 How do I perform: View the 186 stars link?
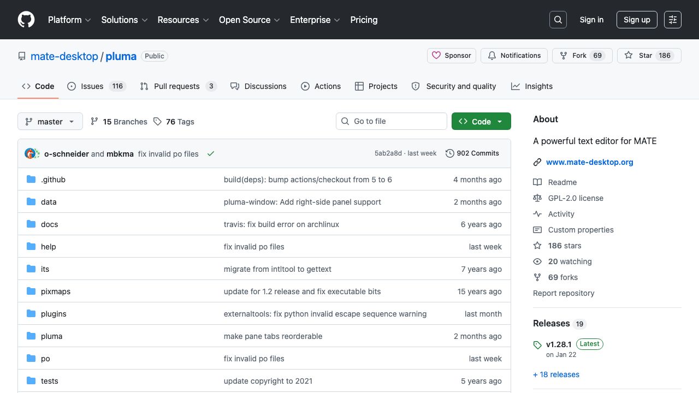click(557, 246)
